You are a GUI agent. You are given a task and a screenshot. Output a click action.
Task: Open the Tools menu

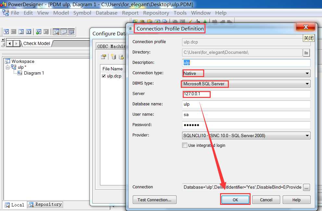click(180, 13)
